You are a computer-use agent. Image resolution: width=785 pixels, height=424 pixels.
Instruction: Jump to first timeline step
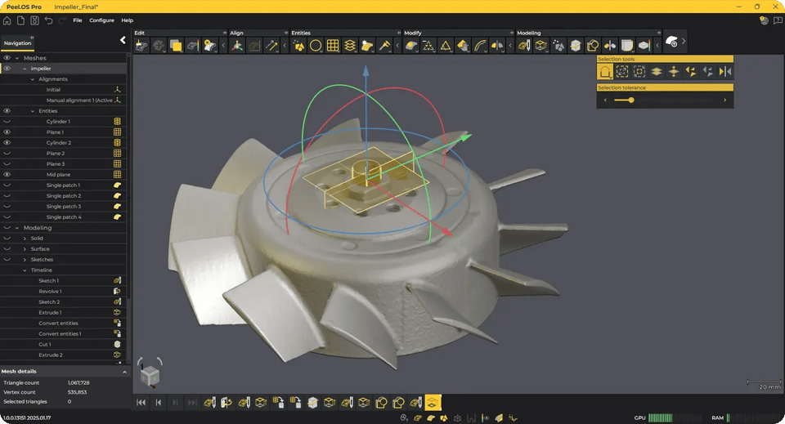(141, 403)
